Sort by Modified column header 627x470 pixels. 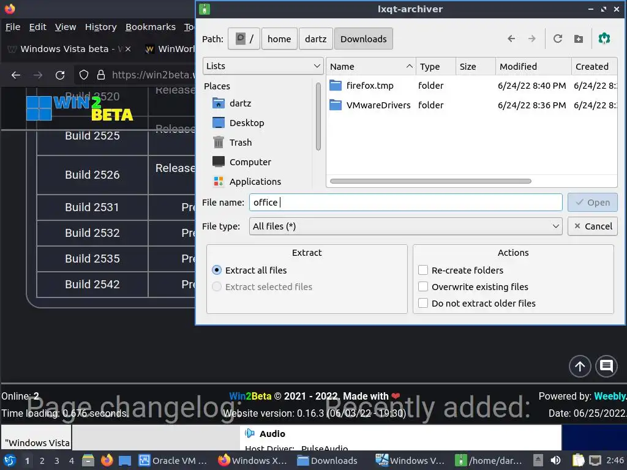click(x=533, y=67)
